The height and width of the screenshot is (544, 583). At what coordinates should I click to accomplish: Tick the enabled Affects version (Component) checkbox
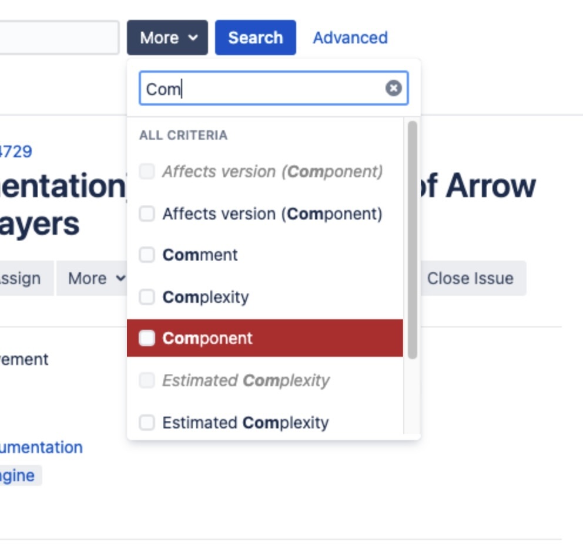pos(146,214)
